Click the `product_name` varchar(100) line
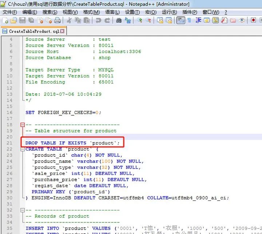This screenshot has width=262, height=234. coord(88,161)
